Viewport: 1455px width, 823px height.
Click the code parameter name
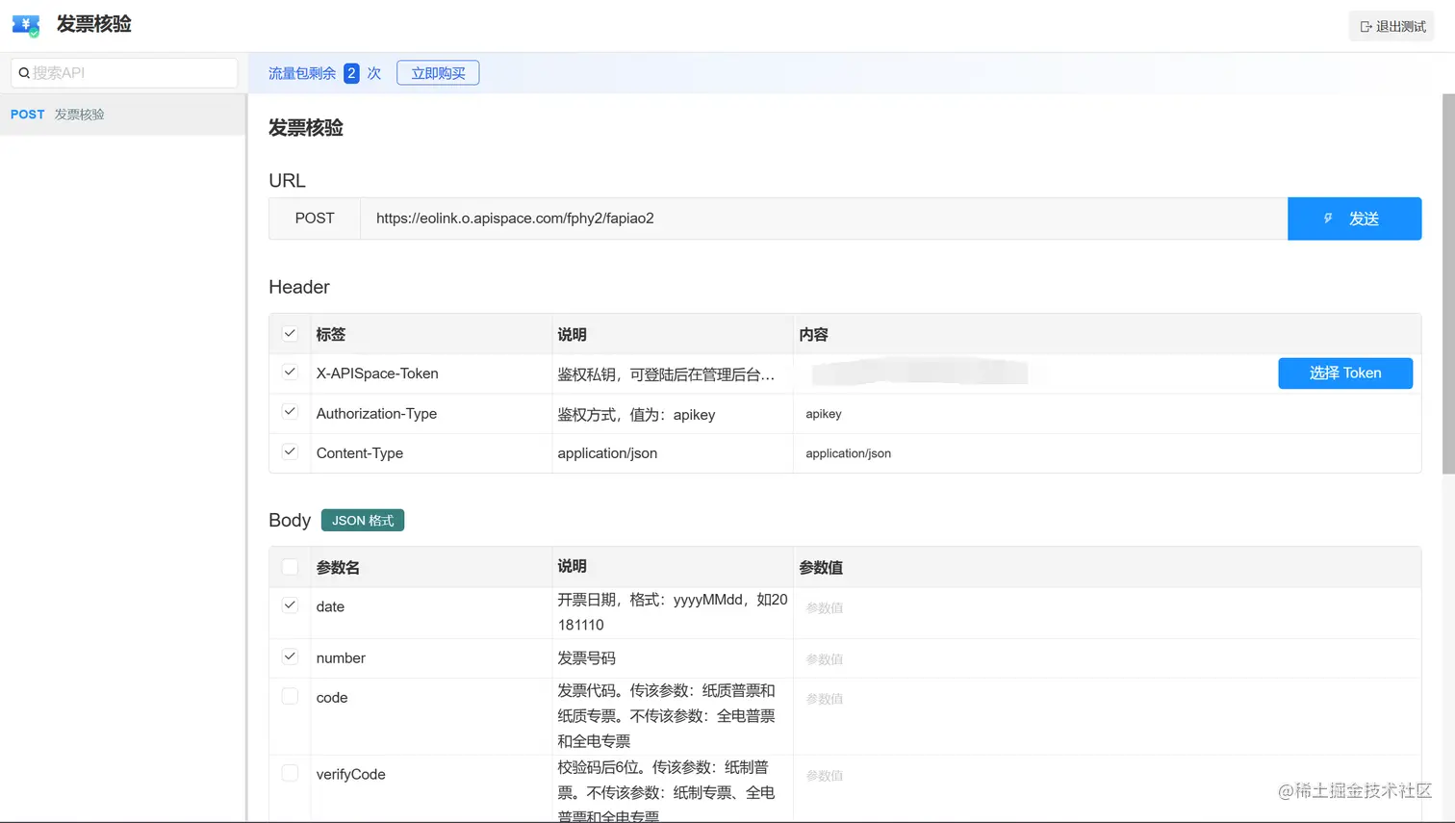332,698
